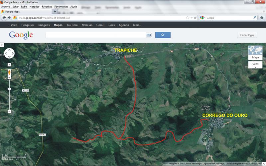Pan the map left with the left arrow
Image resolution: width=266 pixels, height=166 pixels.
tap(6, 53)
